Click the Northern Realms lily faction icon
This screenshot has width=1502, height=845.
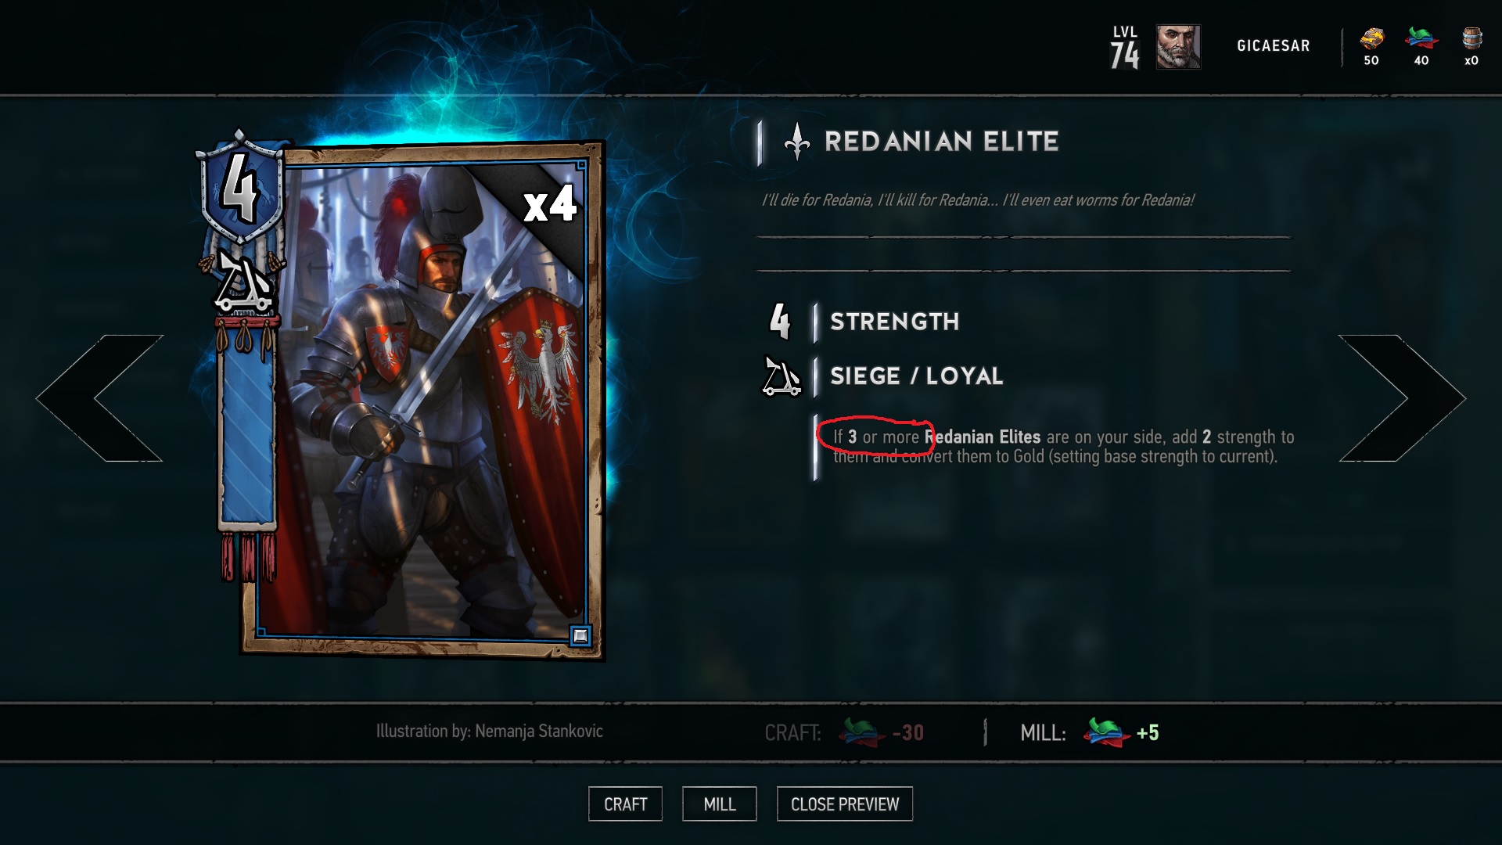[796, 142]
